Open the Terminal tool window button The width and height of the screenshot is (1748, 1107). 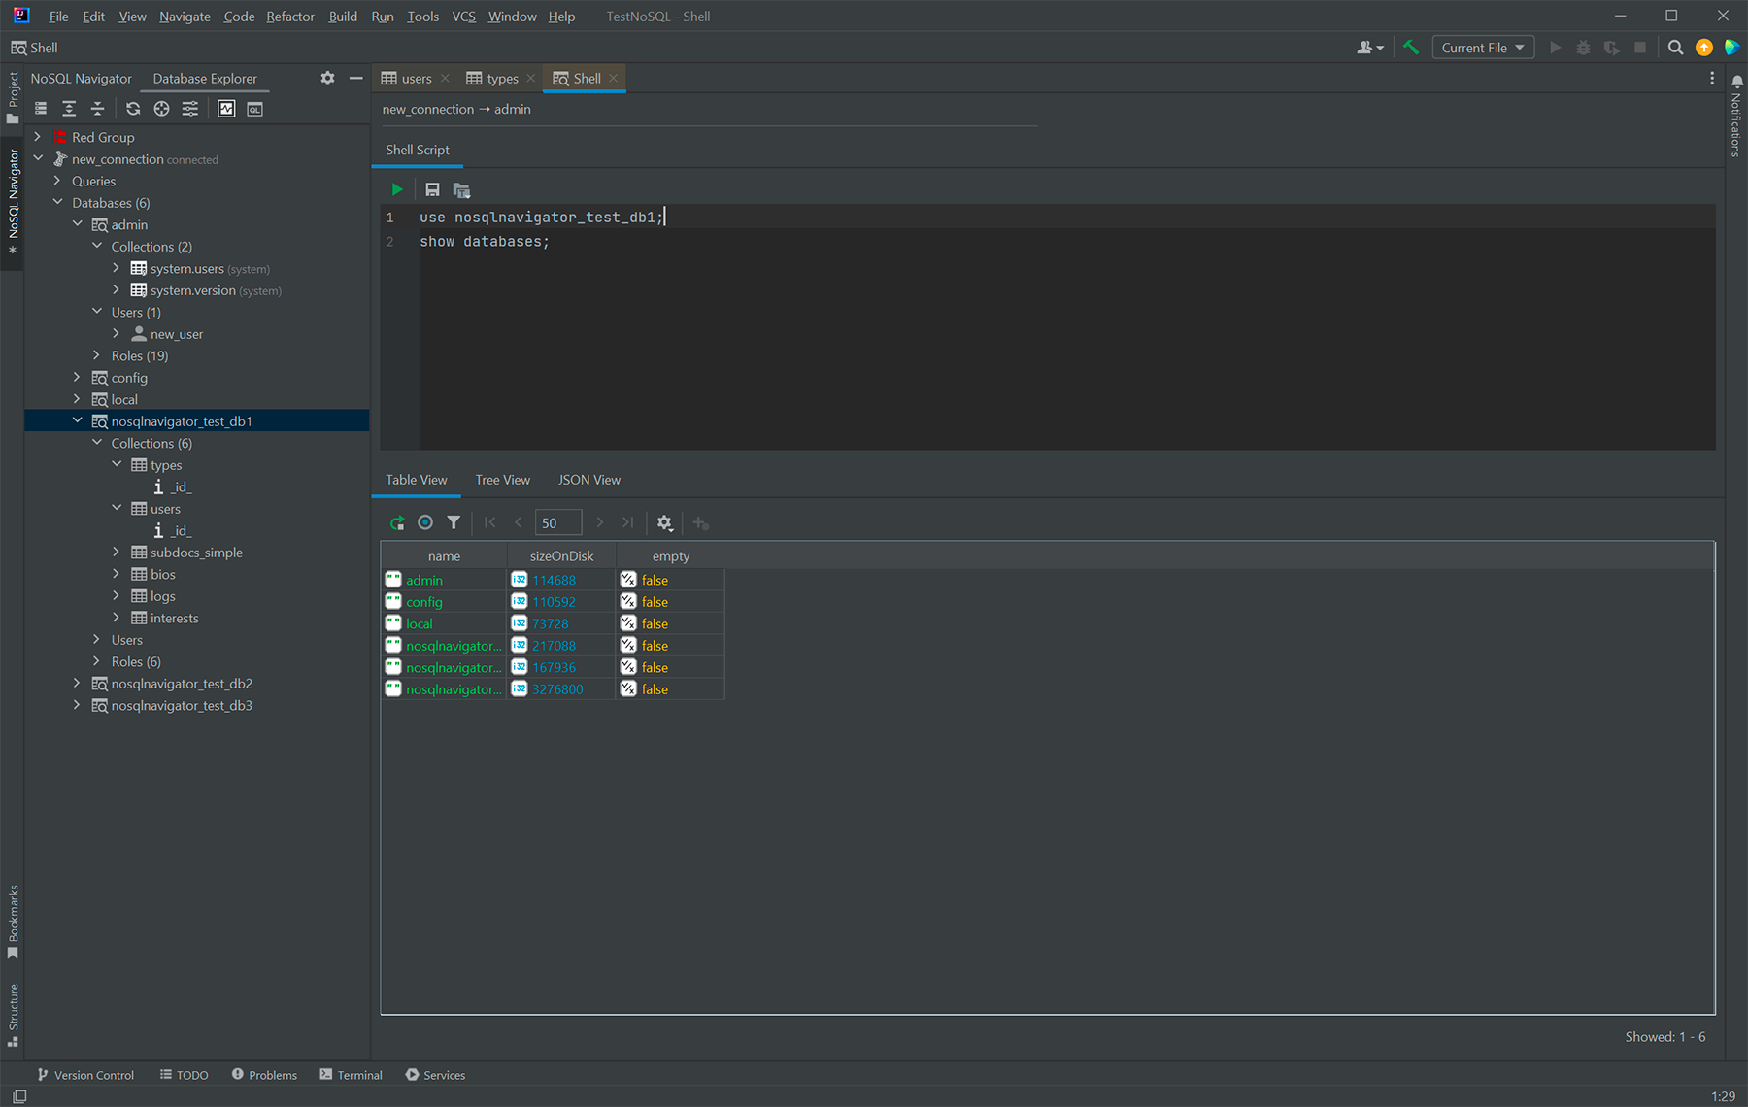point(351,1075)
